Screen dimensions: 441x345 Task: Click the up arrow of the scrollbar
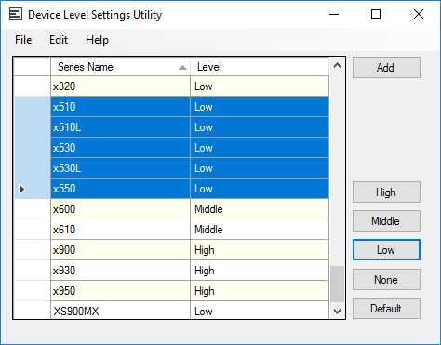click(x=337, y=66)
